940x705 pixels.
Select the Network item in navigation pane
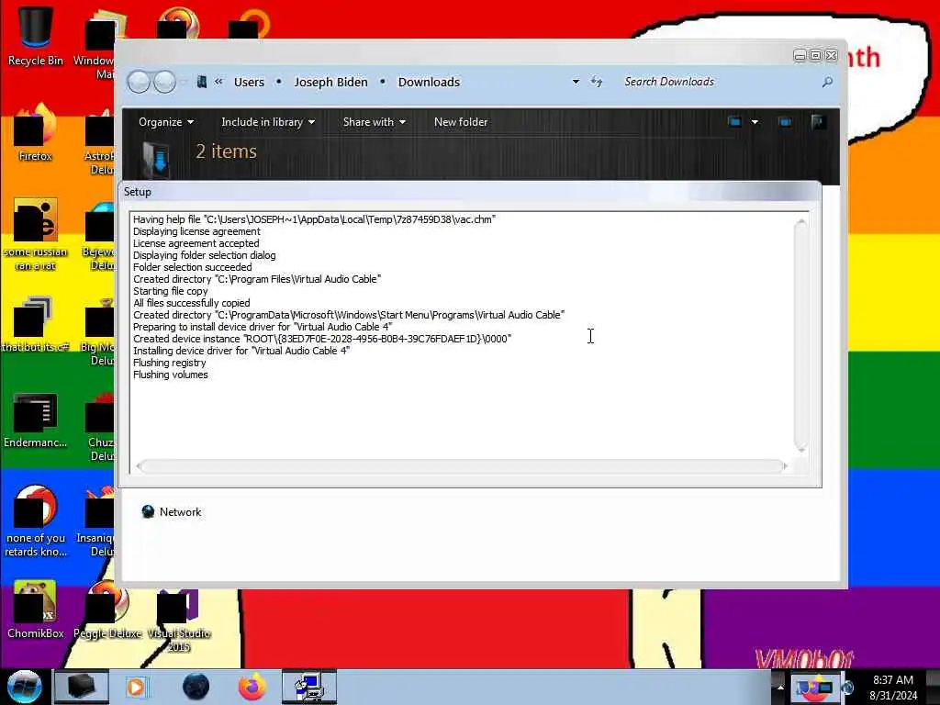tap(172, 512)
